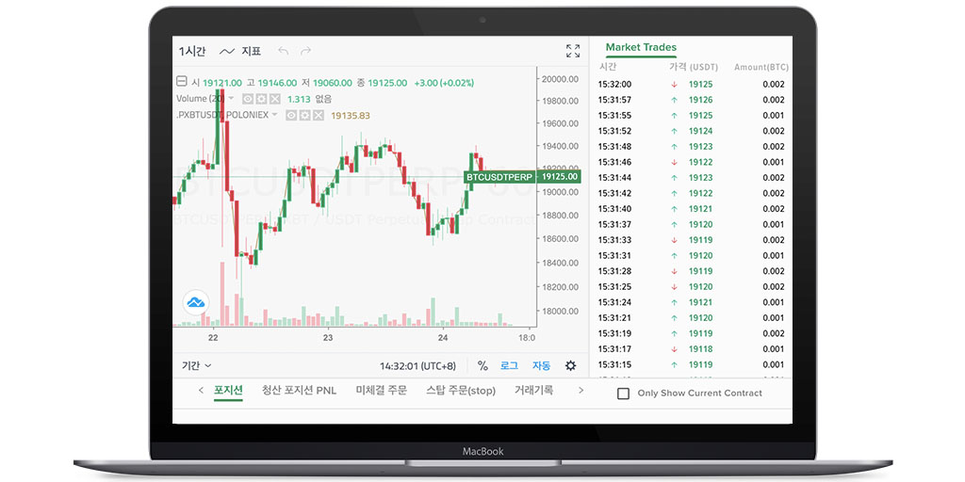Enable Only Show Current Contract checkbox
This screenshot has width=965, height=482.
tap(623, 394)
